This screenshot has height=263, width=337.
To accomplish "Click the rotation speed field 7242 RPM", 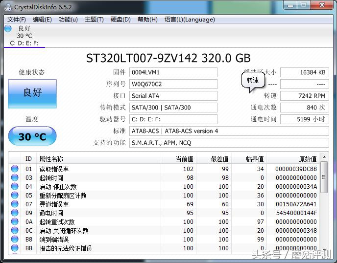I will (x=305, y=96).
